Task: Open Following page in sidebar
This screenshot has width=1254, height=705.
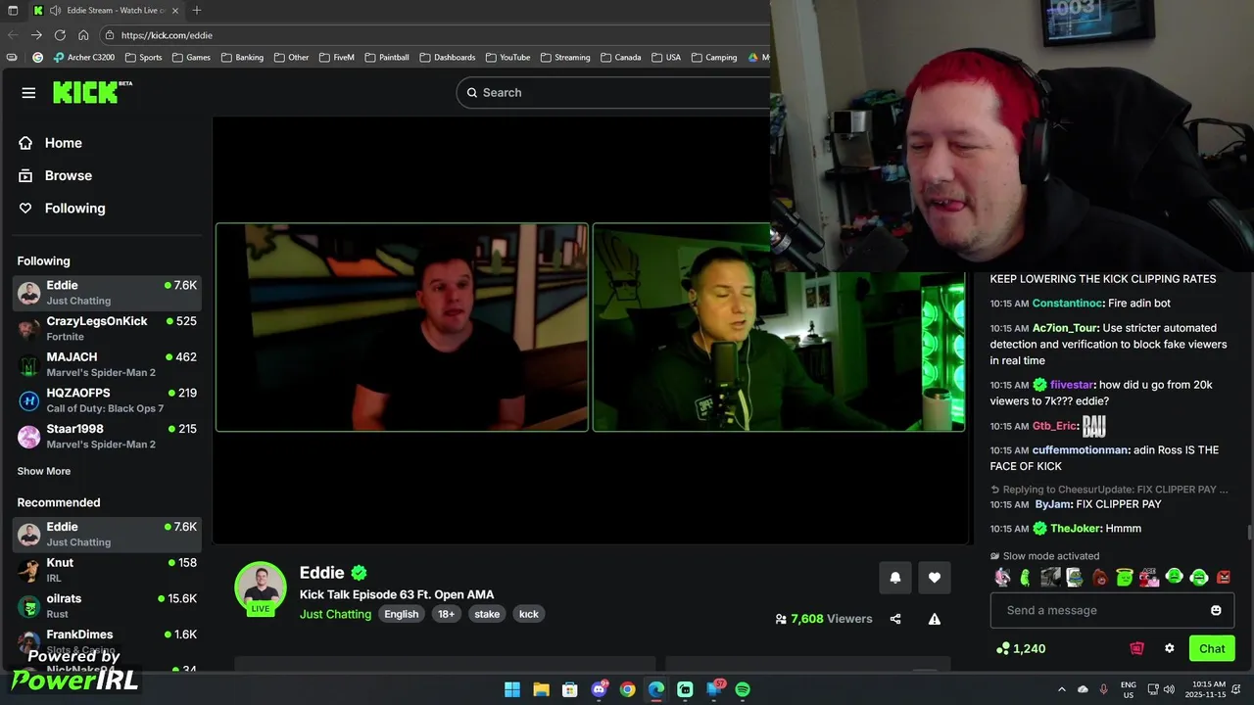Action: pos(61,208)
